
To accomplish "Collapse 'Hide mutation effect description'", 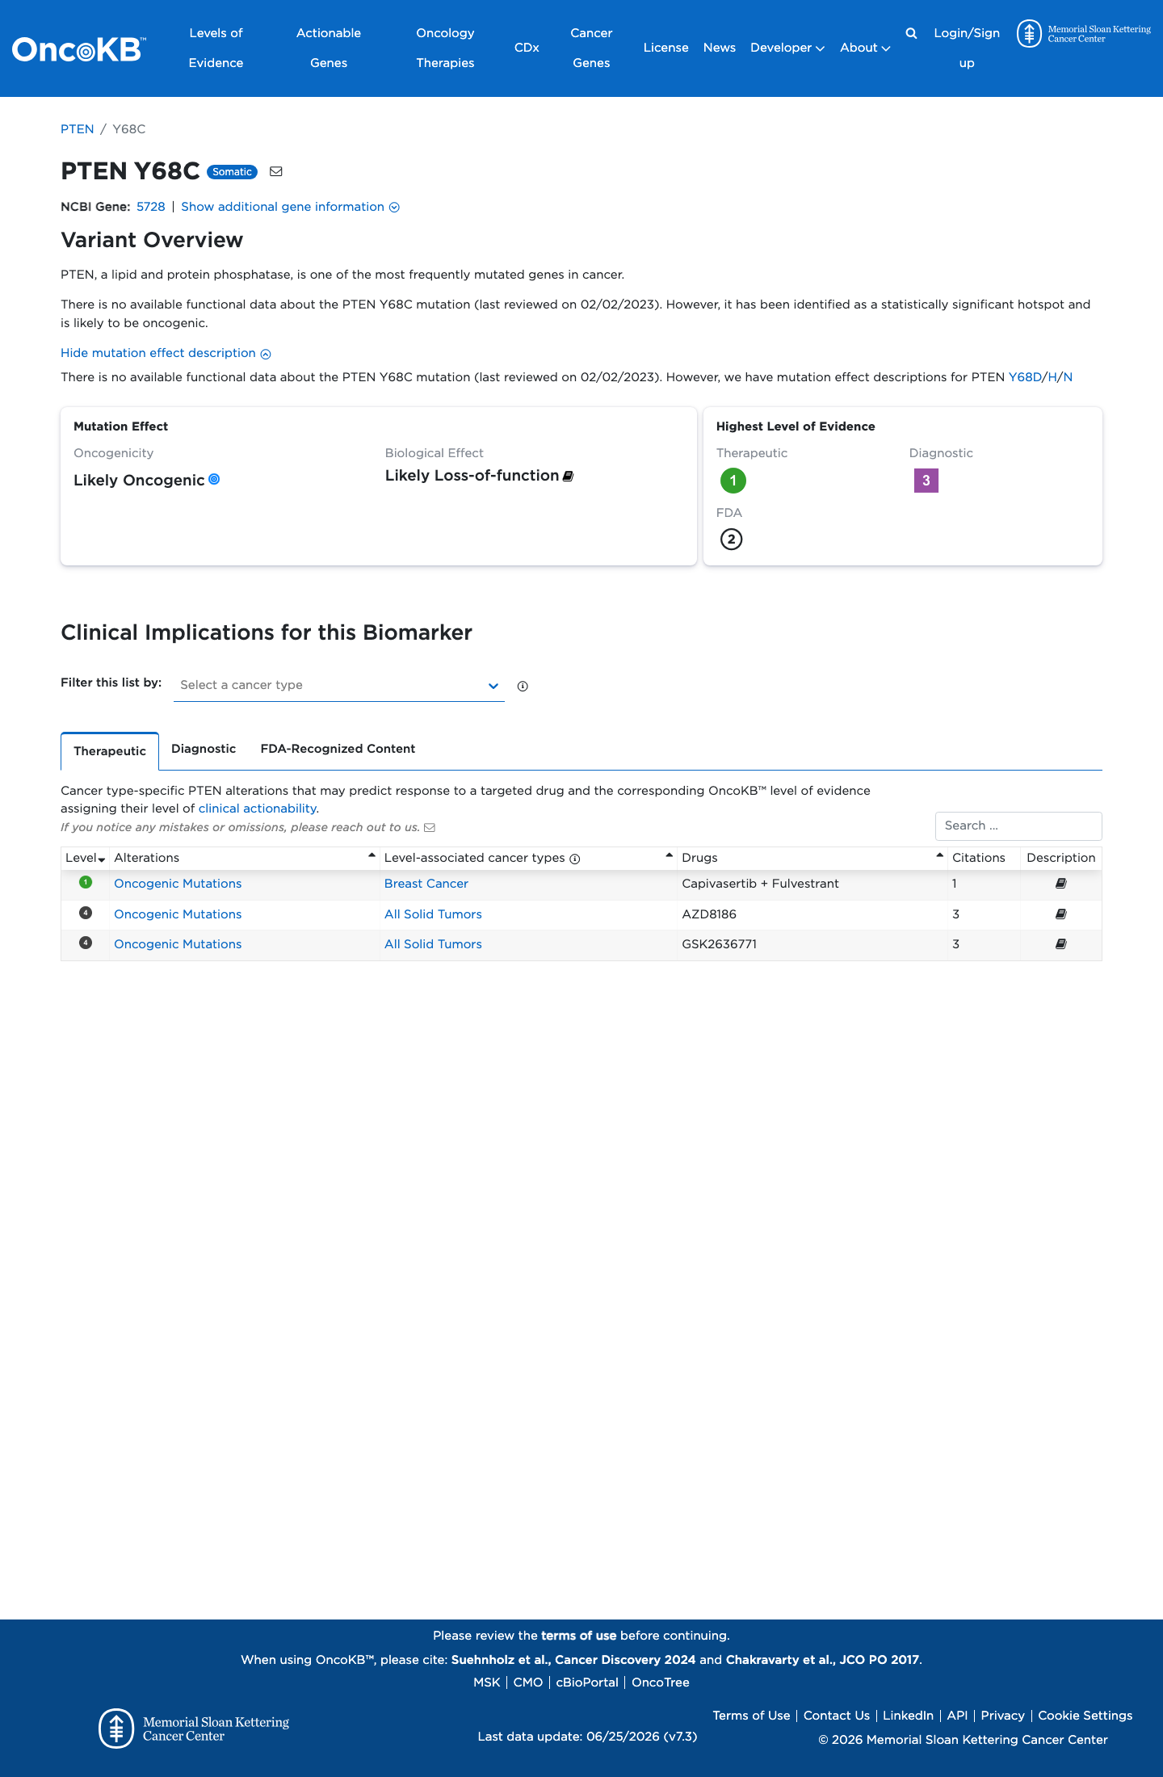I will click(166, 353).
